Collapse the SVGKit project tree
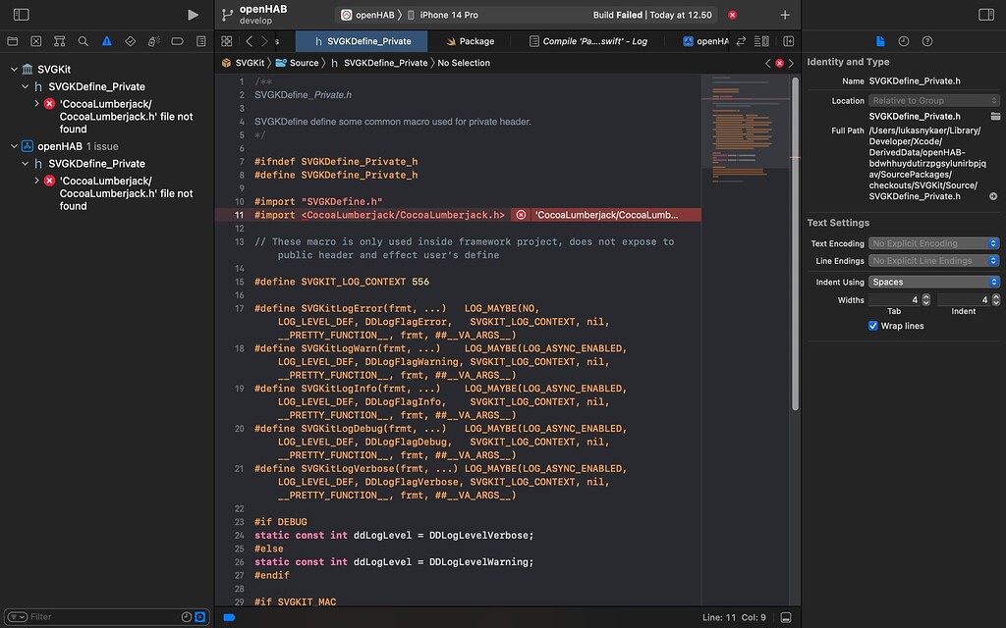The width and height of the screenshot is (1006, 628). [x=14, y=69]
